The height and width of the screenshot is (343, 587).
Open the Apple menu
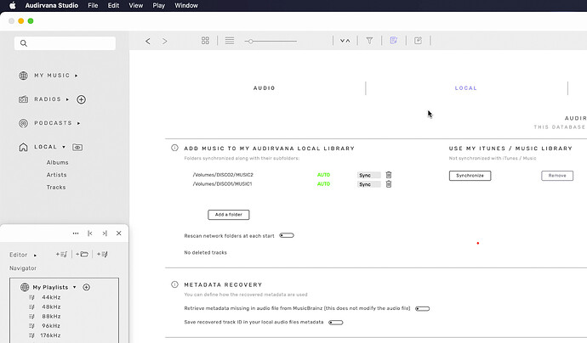tap(13, 5)
